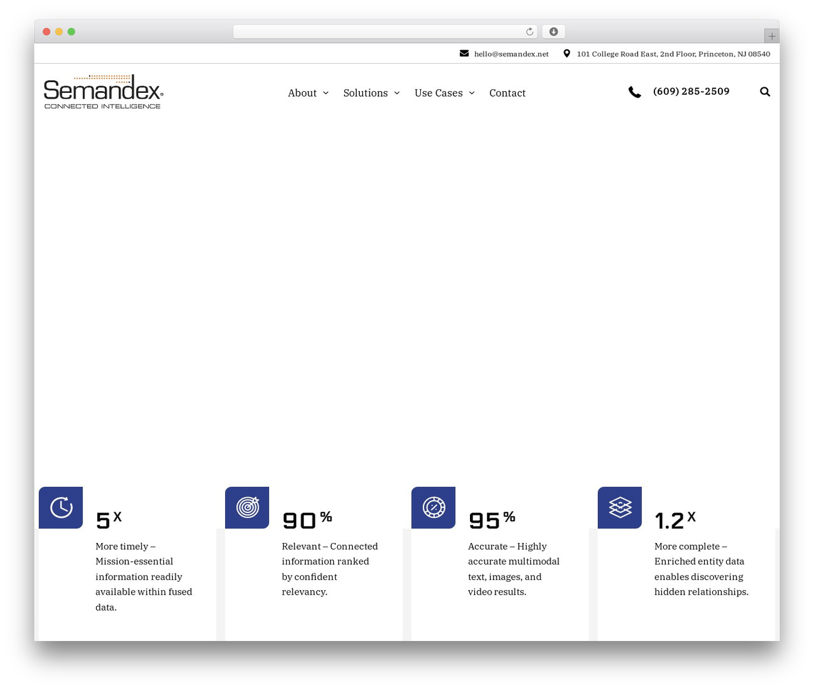This screenshot has width=814, height=690.
Task: Click the hello@semandex.net email link
Action: [x=511, y=54]
